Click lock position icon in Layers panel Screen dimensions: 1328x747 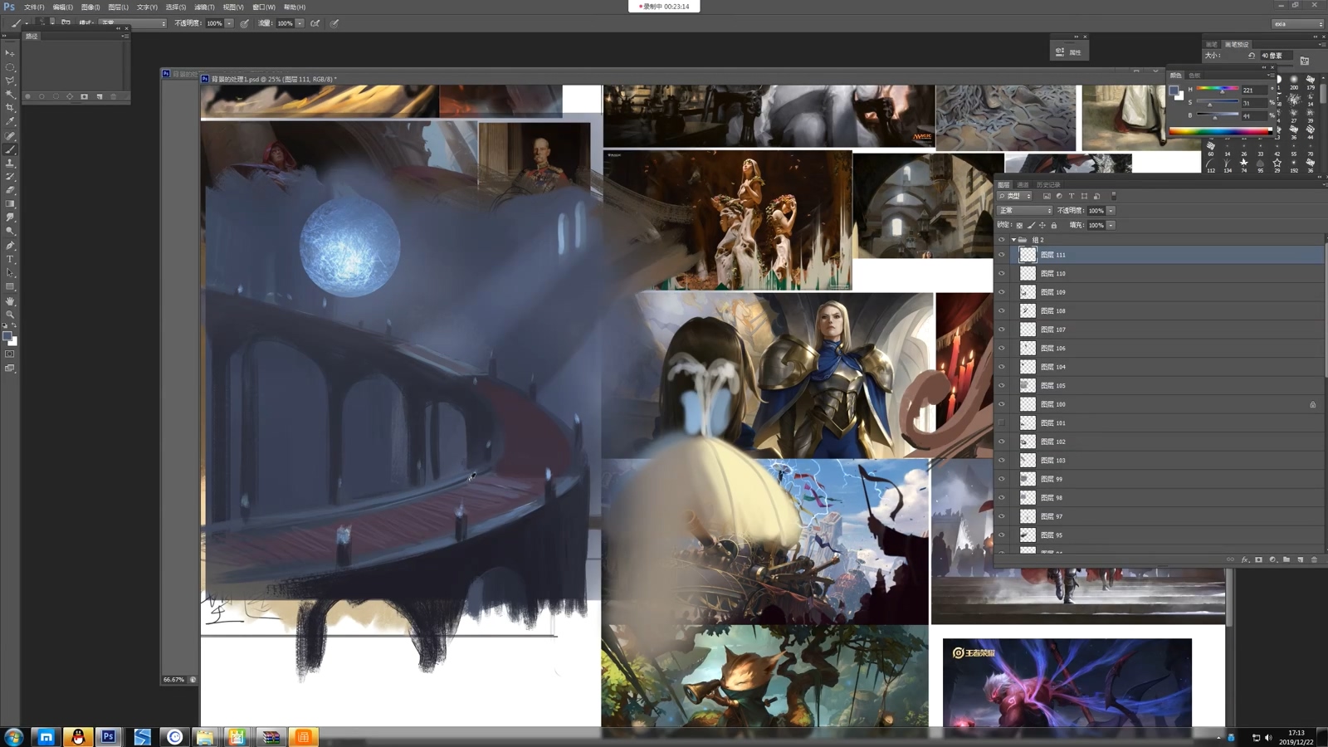coord(1042,226)
